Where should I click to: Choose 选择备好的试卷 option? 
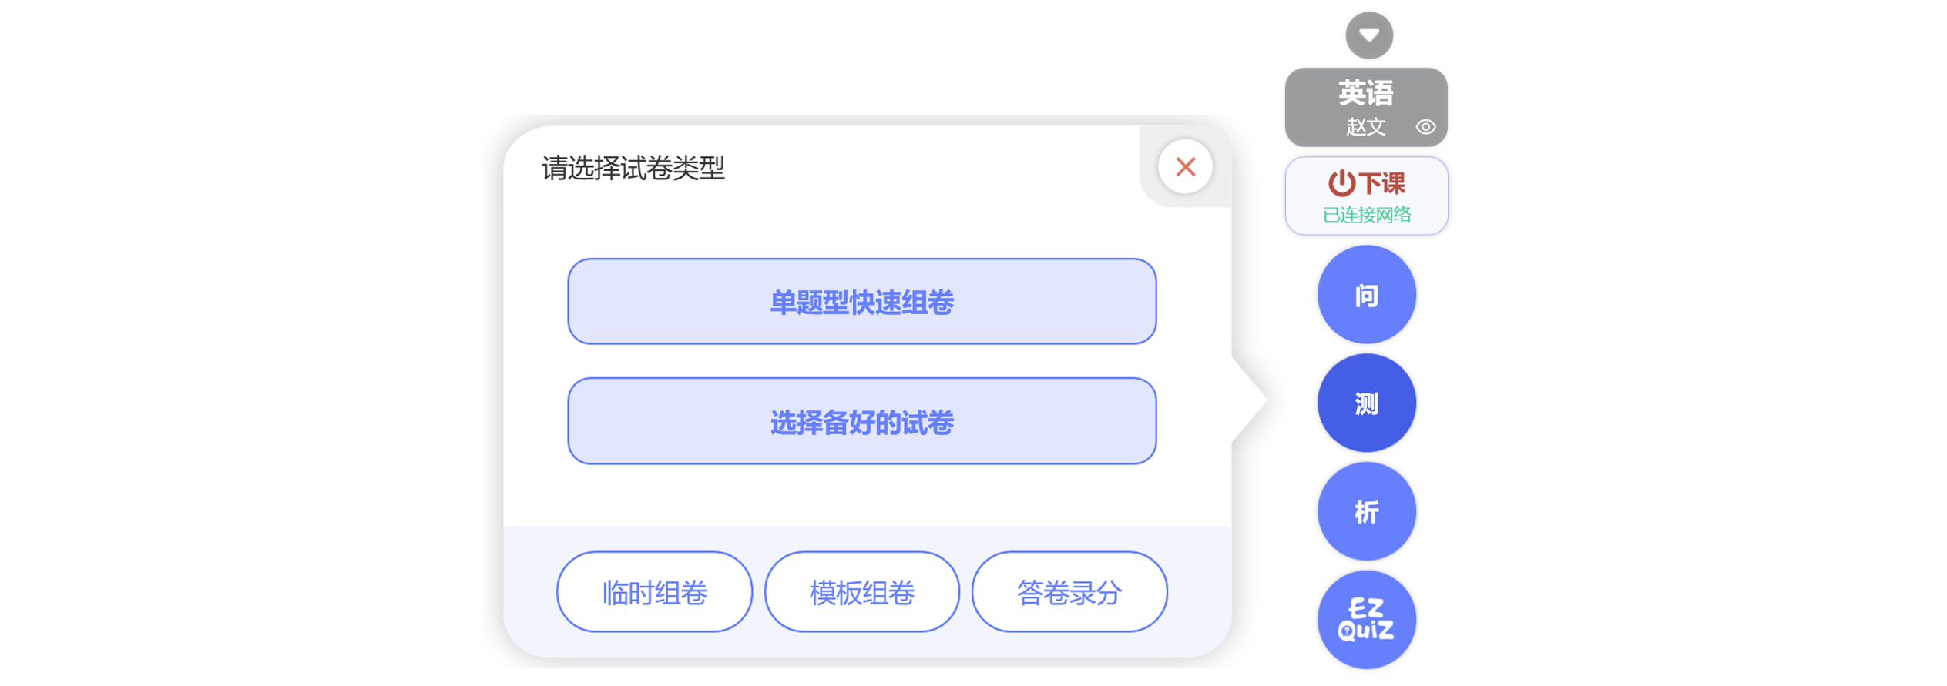861,421
